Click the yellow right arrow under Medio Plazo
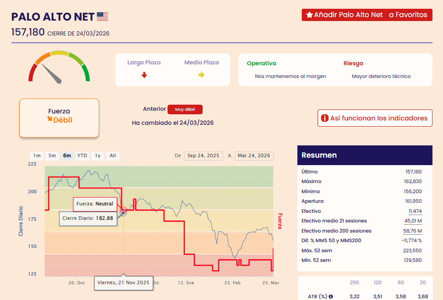Image resolution: width=443 pixels, height=300 pixels. (x=201, y=75)
